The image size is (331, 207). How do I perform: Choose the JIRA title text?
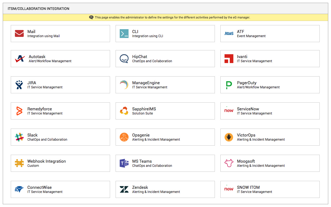(32, 83)
